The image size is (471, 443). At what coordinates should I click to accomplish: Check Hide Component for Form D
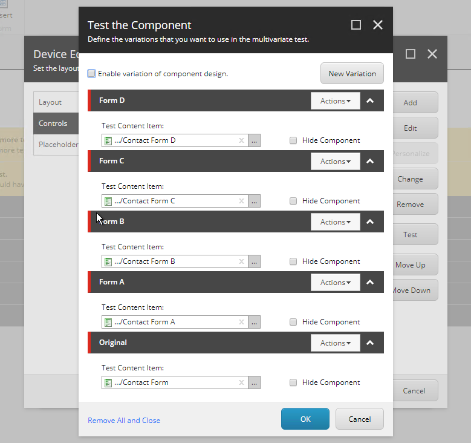tap(293, 140)
